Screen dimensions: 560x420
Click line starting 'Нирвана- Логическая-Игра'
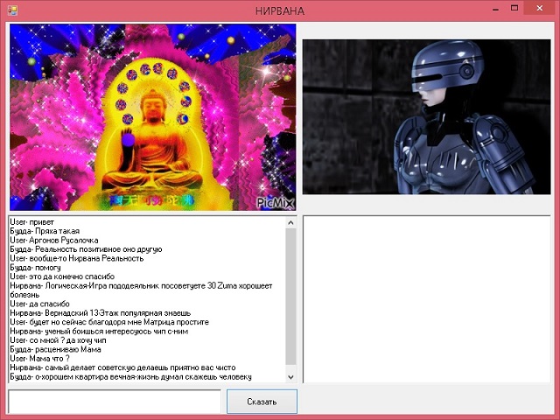(x=141, y=290)
